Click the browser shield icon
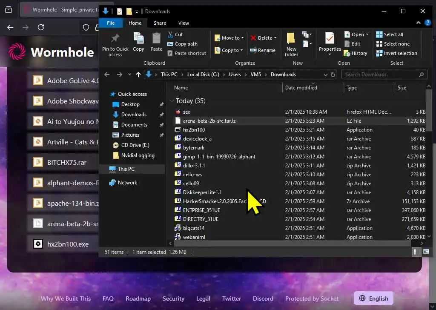The height and width of the screenshot is (310, 436). (x=86, y=27)
